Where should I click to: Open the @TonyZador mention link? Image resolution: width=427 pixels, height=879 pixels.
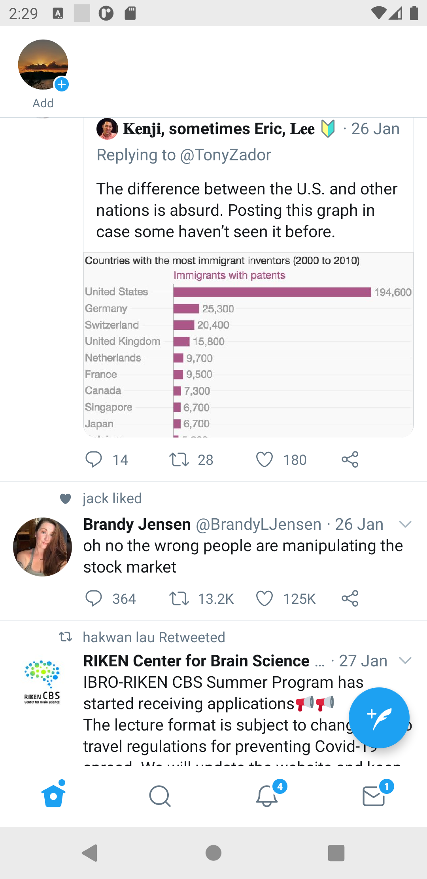[x=225, y=155]
